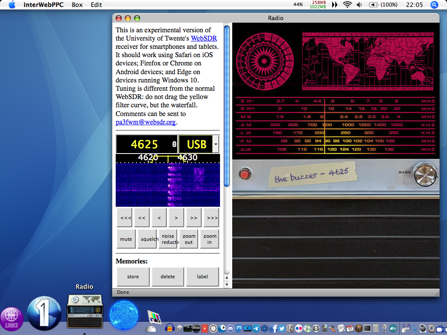Tune up one step with > button
Image resolution: width=447 pixels, height=335 pixels.
pyautogui.click(x=176, y=218)
